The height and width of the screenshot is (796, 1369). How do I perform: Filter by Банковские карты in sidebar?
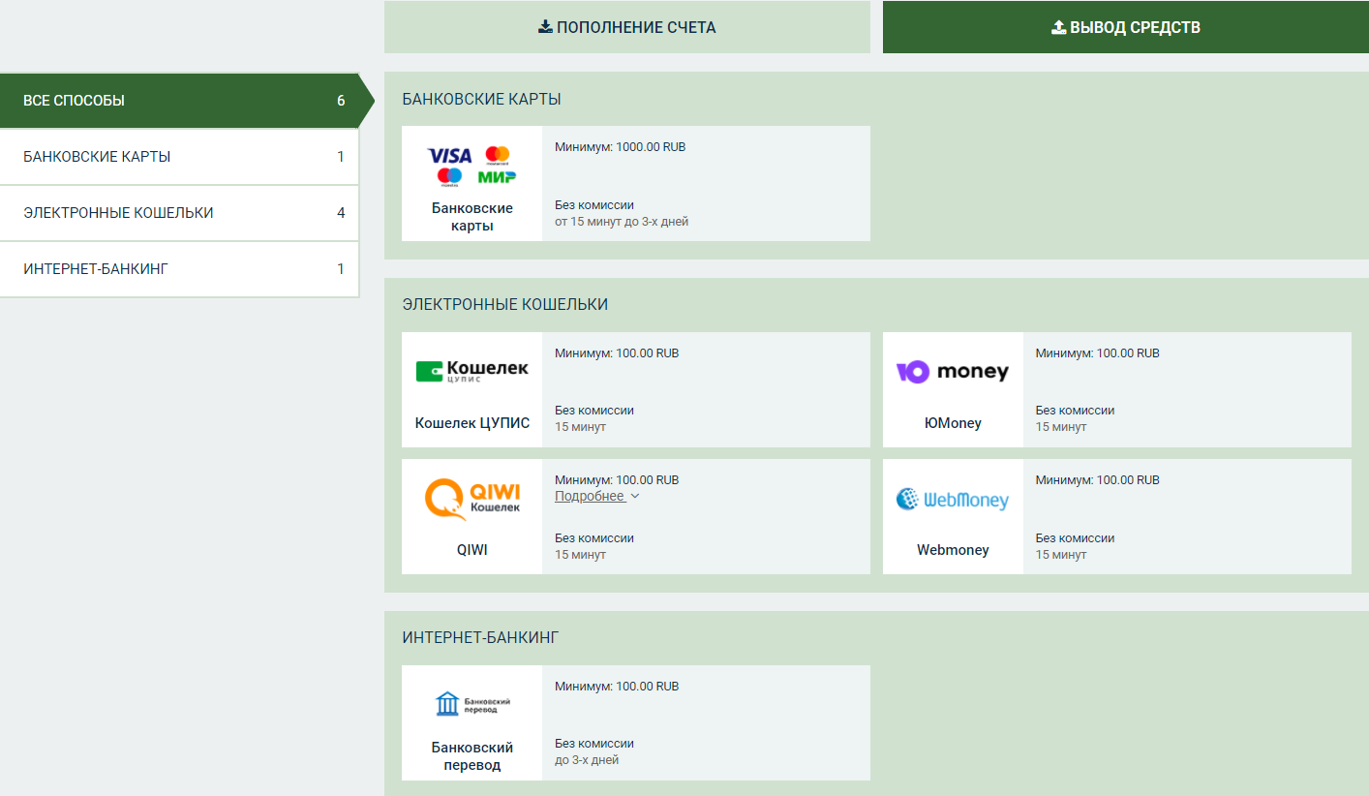pyautogui.click(x=179, y=157)
